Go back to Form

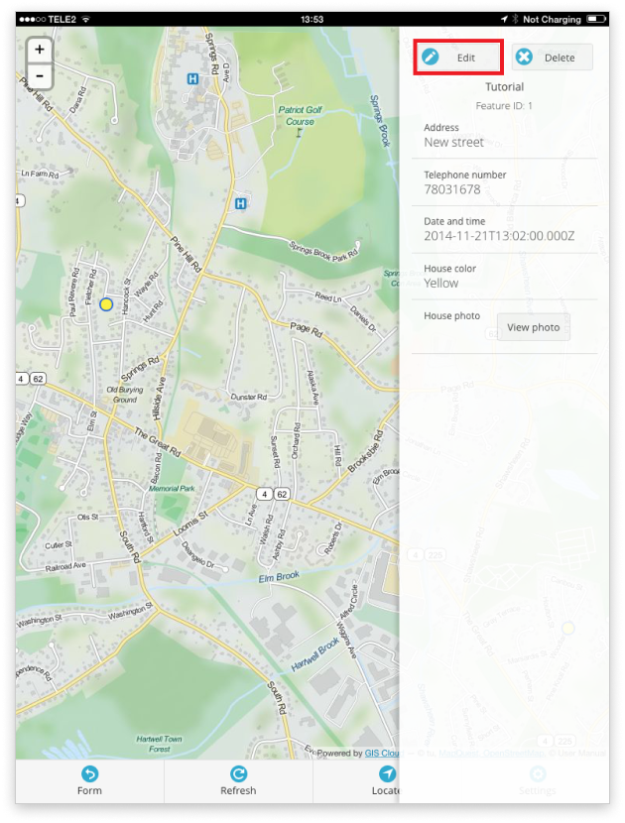[90, 781]
